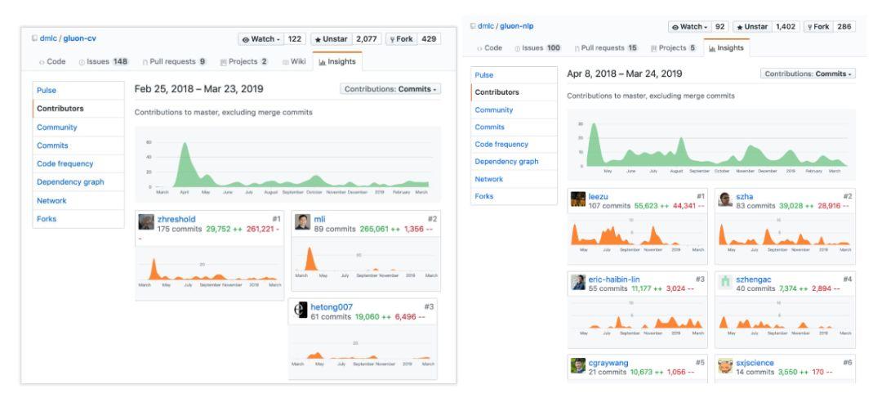Go to Pulse in gluon-cv sidebar
Image resolution: width=882 pixels, height=411 pixels.
[x=78, y=90]
